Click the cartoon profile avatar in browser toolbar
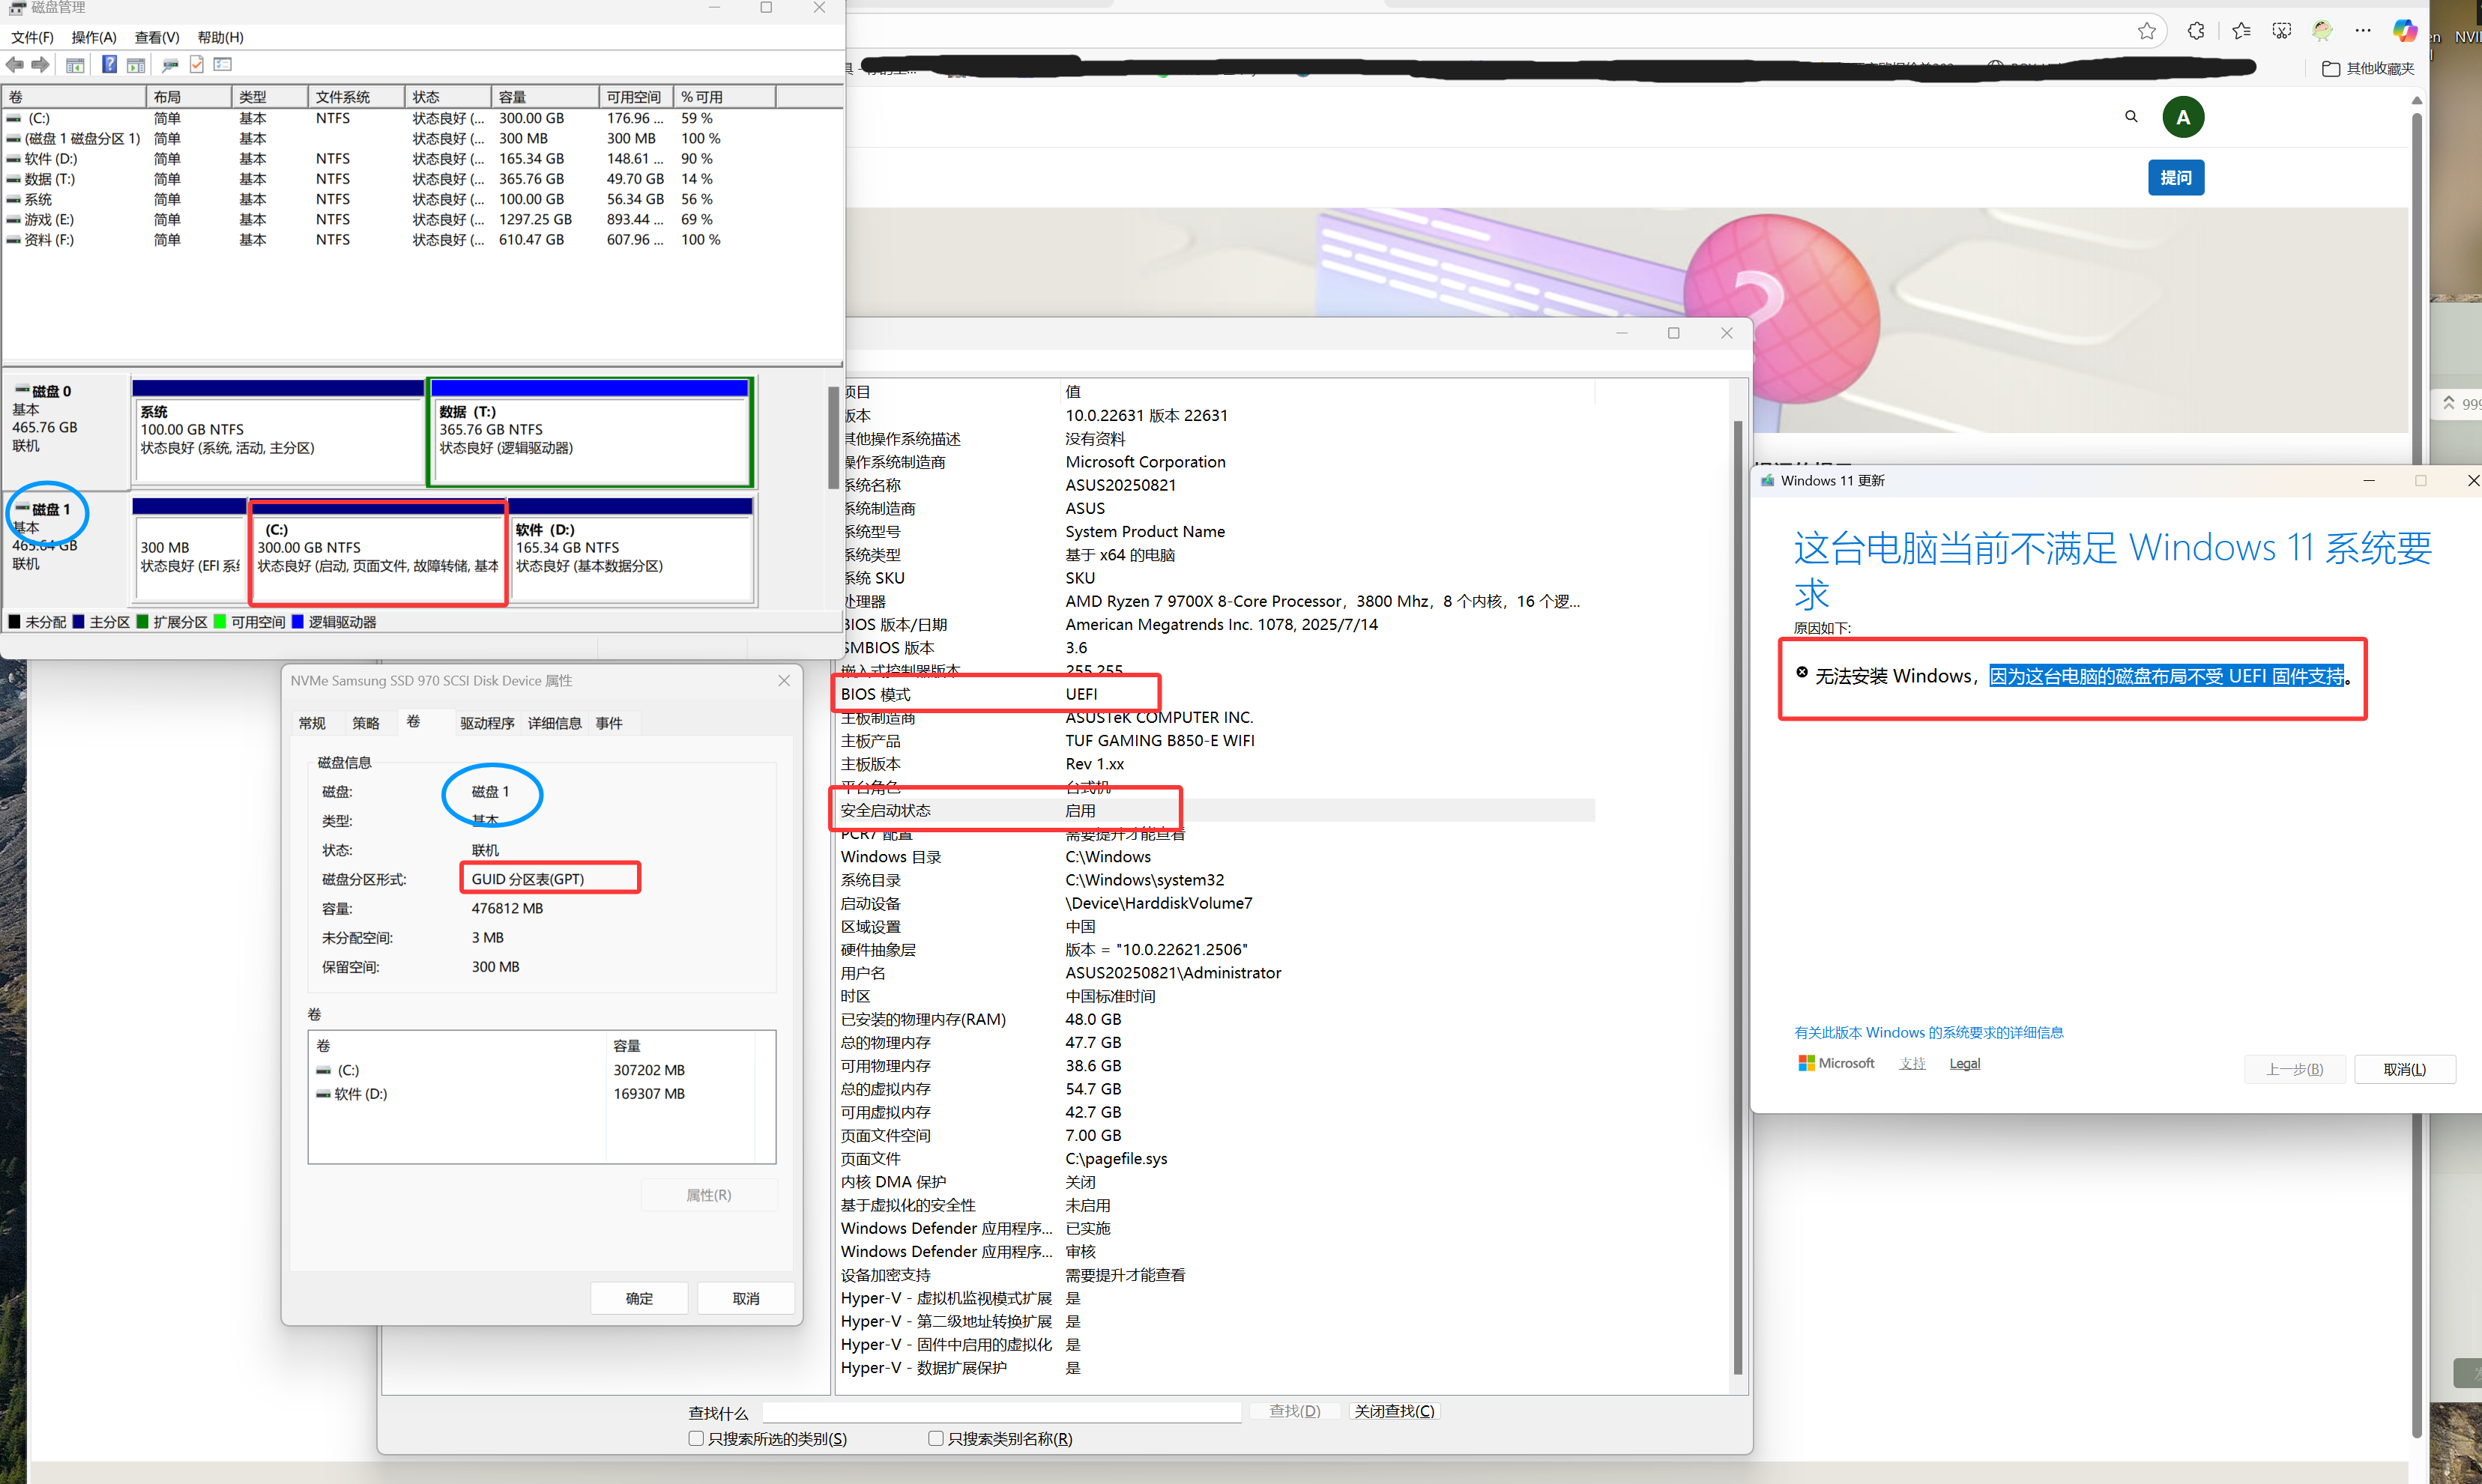 click(x=2322, y=31)
